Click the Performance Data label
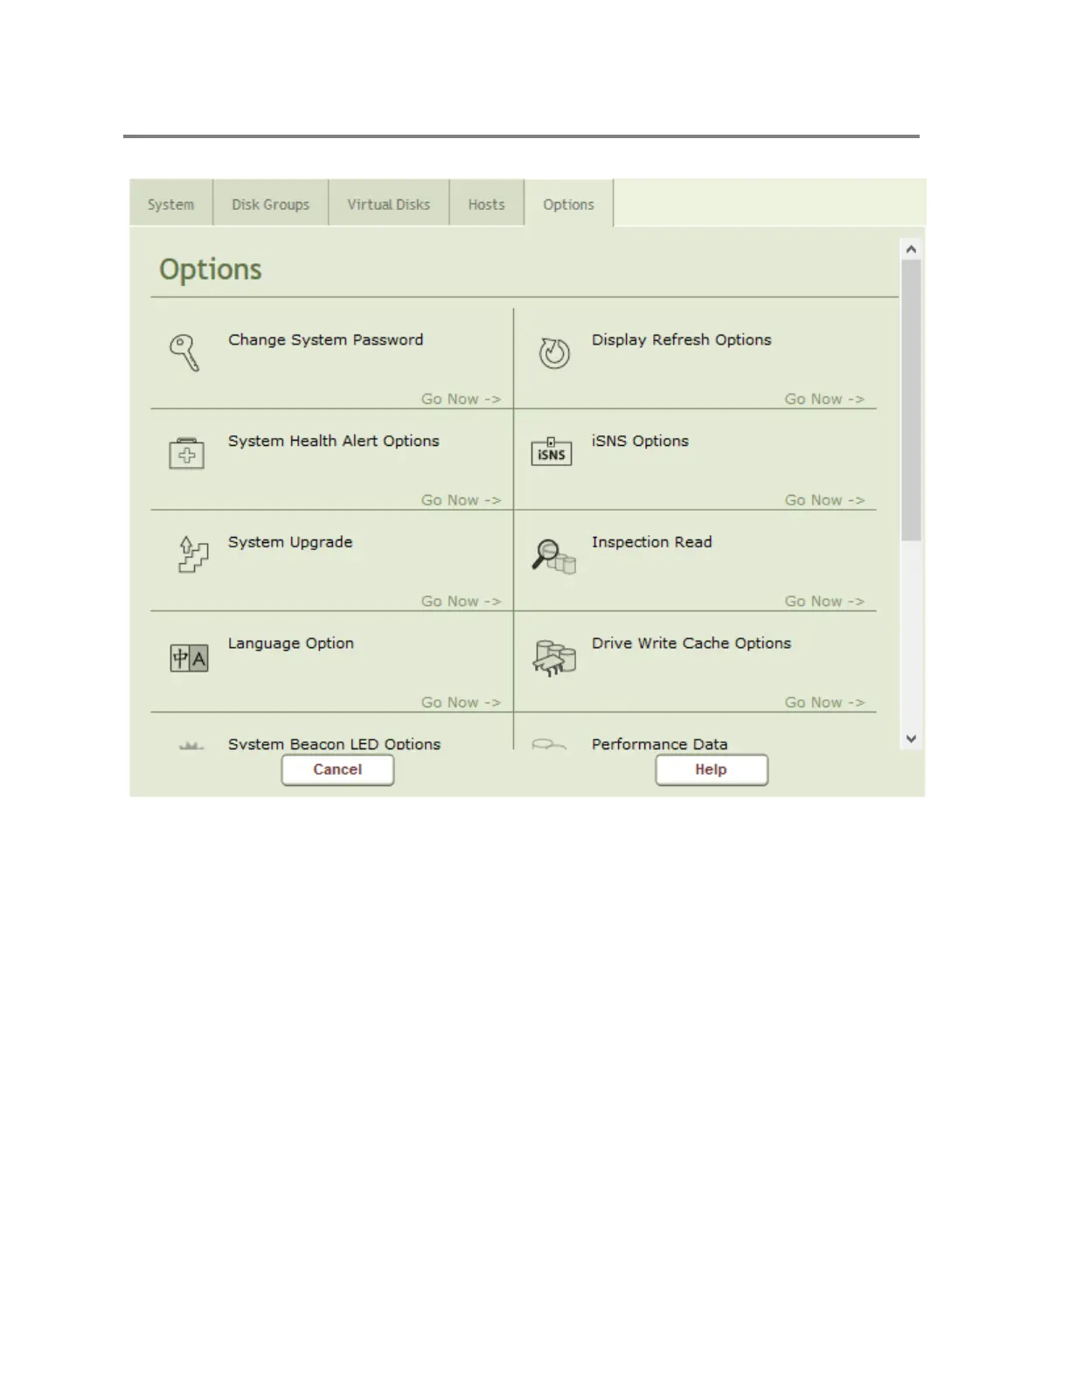 click(660, 743)
